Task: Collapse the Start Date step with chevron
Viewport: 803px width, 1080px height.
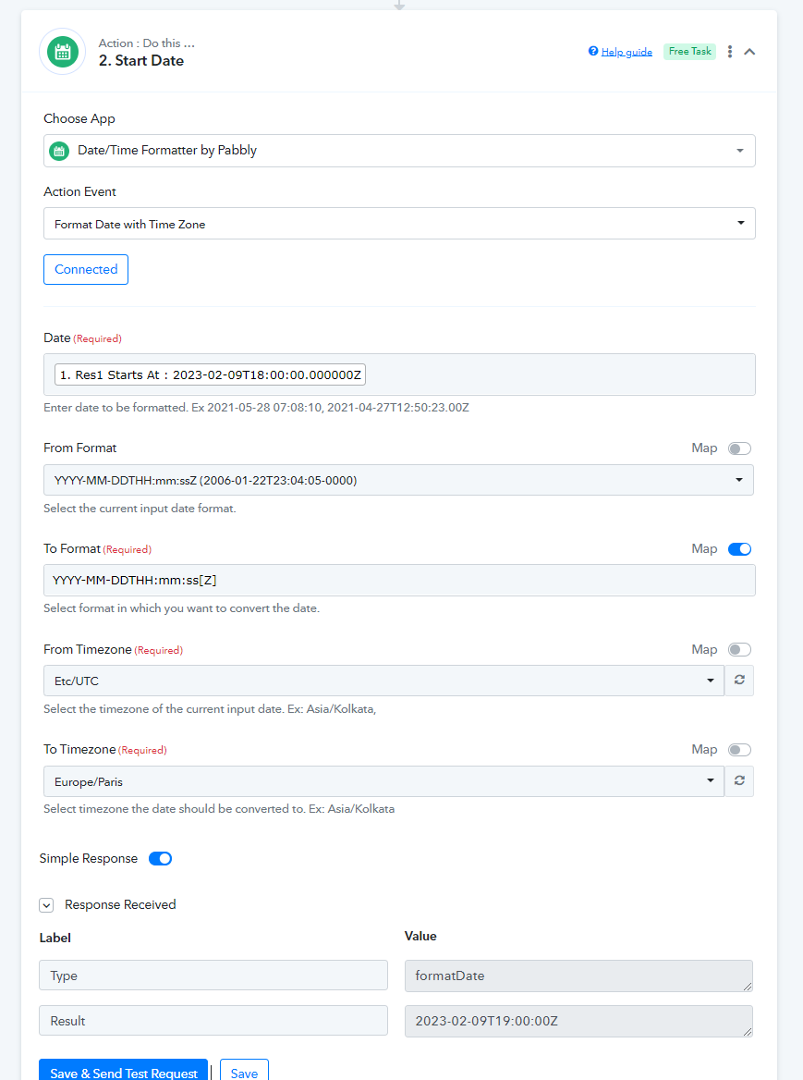Action: tap(750, 52)
